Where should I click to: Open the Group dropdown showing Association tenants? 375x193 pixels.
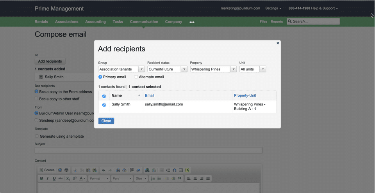121,69
